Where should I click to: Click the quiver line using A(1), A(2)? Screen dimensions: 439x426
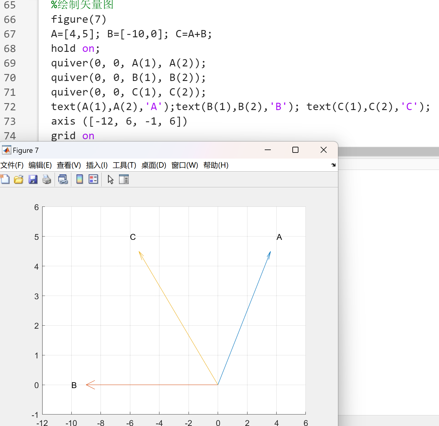tap(128, 63)
